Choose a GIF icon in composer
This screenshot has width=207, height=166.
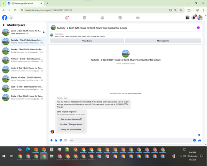tap(65, 140)
